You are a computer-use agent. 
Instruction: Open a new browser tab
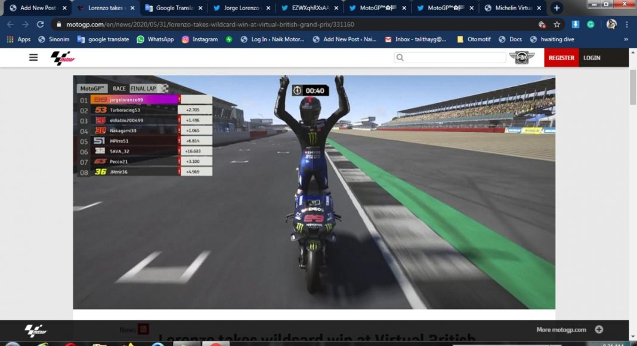[x=556, y=8]
